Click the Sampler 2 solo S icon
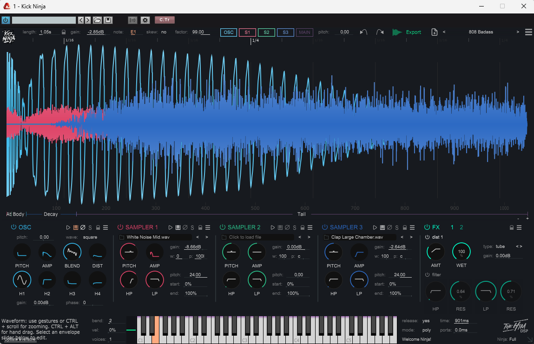Viewport: 534px width, 344px height. pos(294,227)
